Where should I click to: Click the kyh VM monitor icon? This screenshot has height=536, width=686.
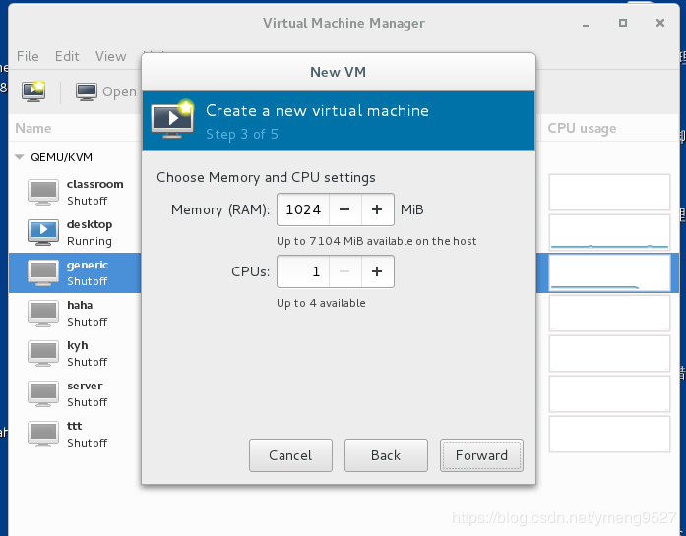point(43,353)
